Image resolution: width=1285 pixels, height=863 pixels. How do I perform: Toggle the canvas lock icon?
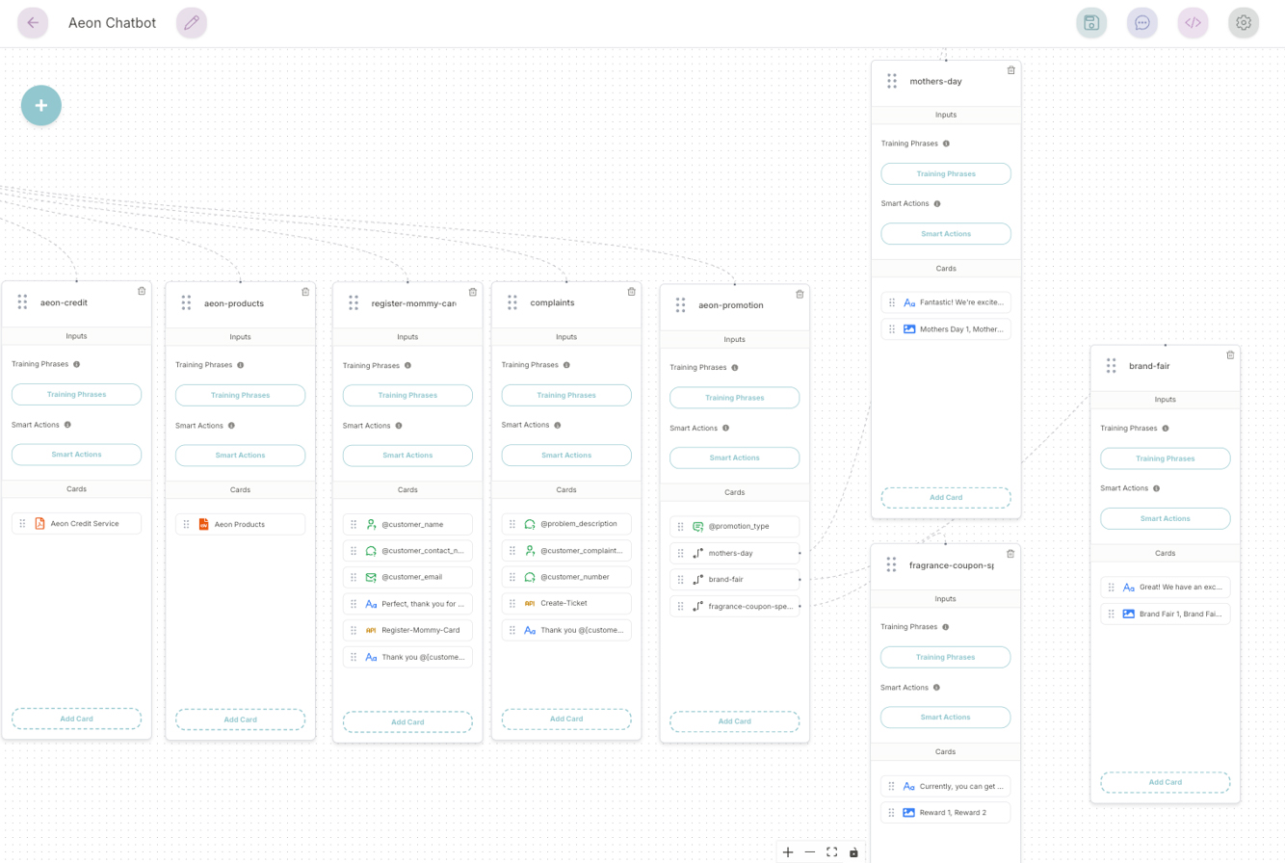[853, 852]
